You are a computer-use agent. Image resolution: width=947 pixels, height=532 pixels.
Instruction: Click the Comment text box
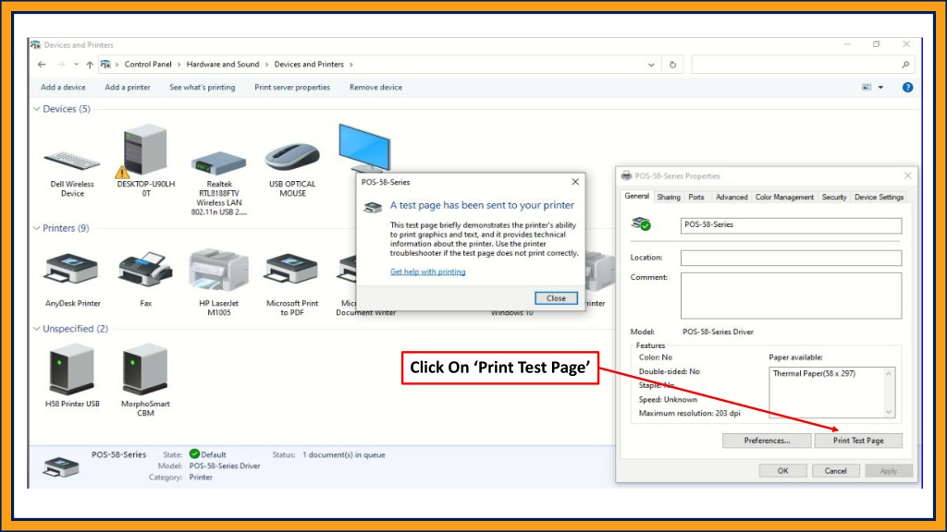tap(791, 296)
